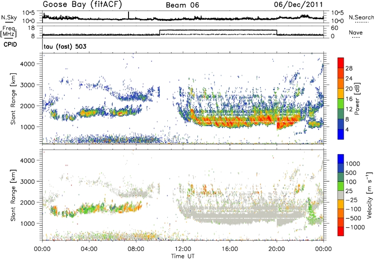Pick the blue top segment of the velocity colorbar
Viewport: 374px width, 259px height.
pos(341,159)
